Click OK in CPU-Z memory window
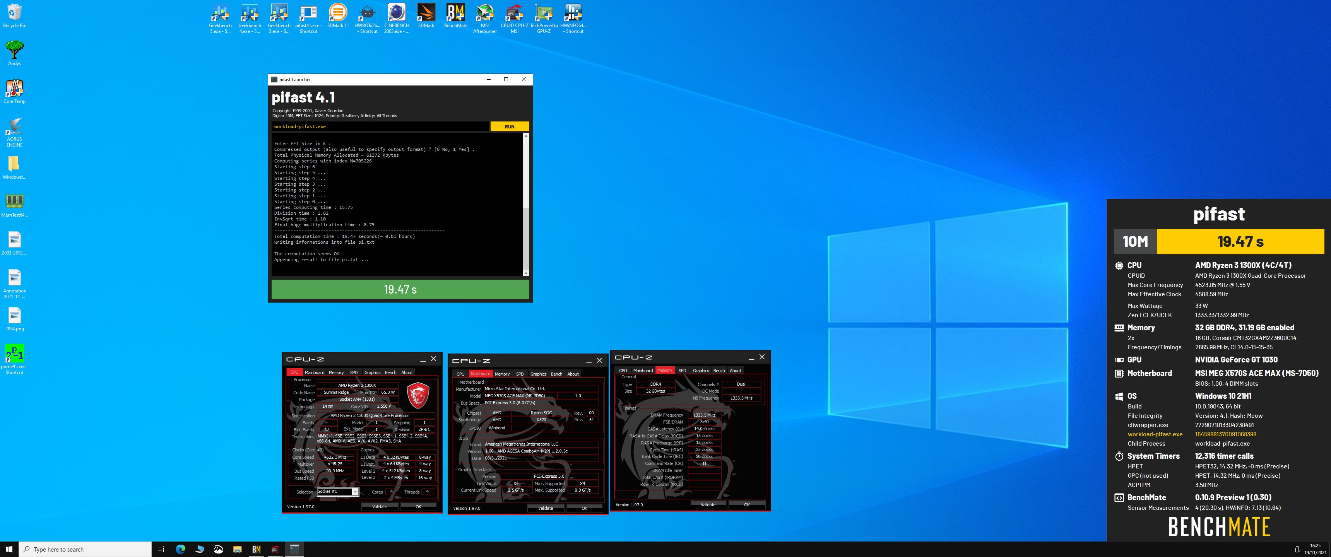The width and height of the screenshot is (1331, 557). [747, 504]
